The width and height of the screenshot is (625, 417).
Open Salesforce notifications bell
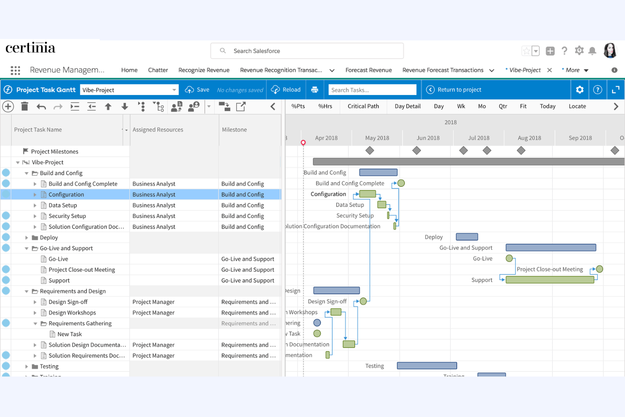(x=592, y=51)
